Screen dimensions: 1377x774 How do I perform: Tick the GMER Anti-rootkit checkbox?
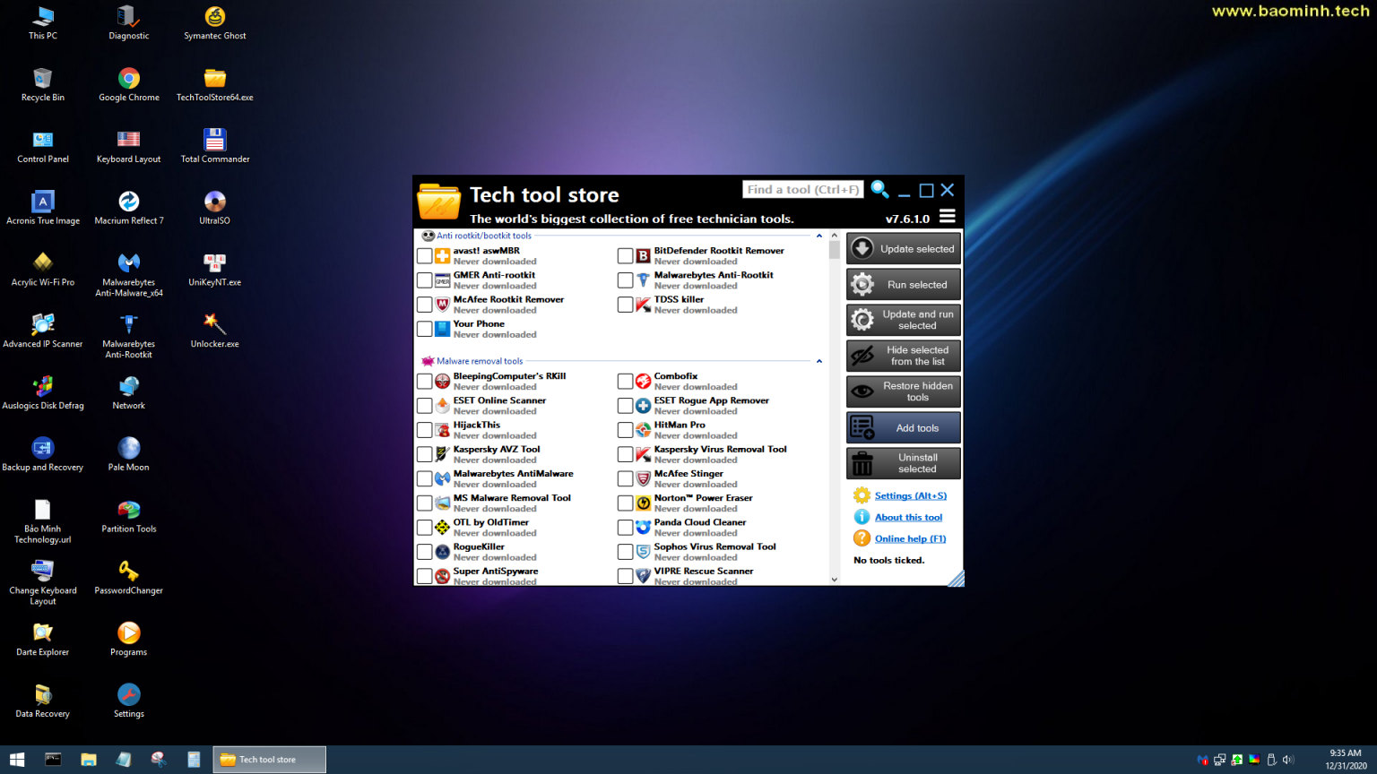click(x=425, y=280)
